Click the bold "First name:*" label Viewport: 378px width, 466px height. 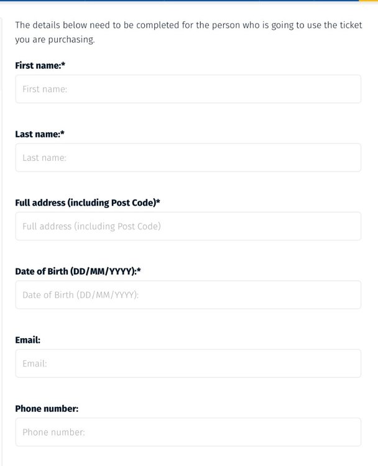point(40,65)
